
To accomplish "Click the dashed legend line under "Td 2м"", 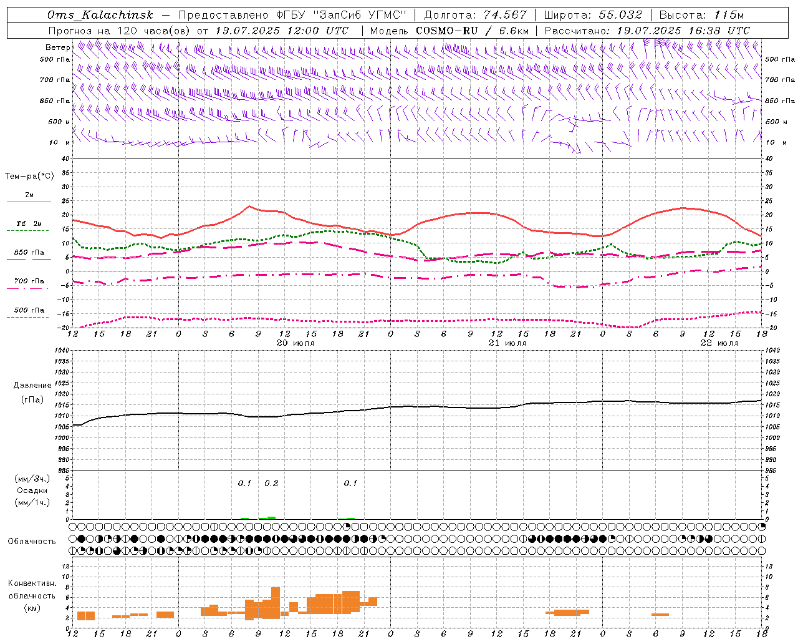I will [x=27, y=231].
